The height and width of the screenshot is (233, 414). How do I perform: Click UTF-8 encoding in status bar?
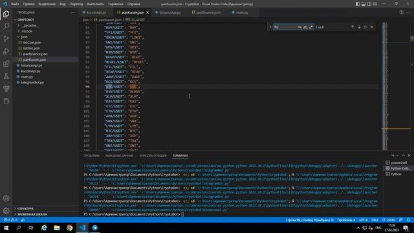pos(363,220)
